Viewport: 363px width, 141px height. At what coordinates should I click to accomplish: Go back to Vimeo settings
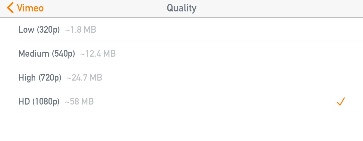click(x=25, y=8)
